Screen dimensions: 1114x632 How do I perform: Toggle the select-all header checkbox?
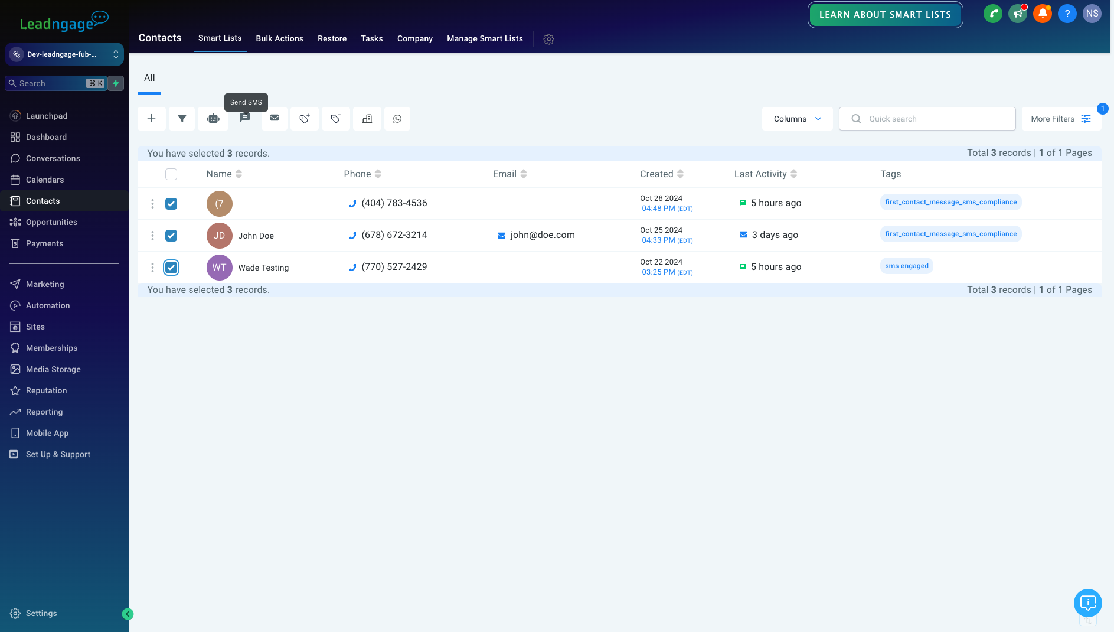pyautogui.click(x=171, y=174)
